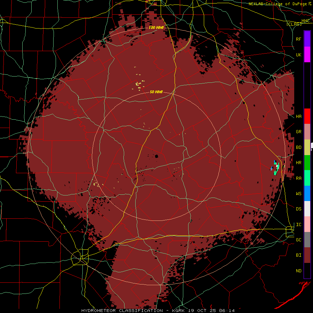Viewport: 313px width, 313px height.
Task: Click the GR legend label
Action: coord(298,132)
